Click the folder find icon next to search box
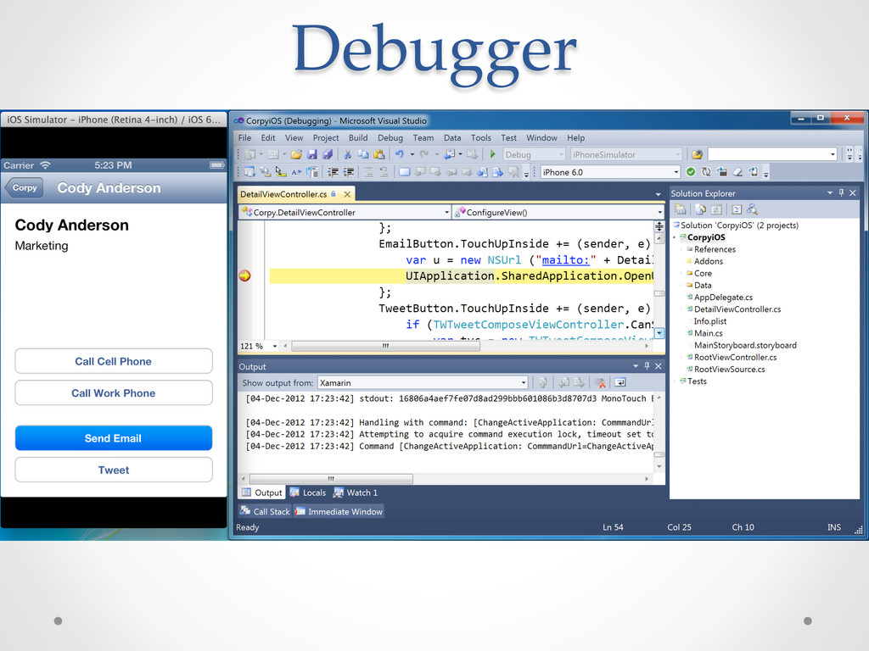The image size is (869, 651). 697,154
